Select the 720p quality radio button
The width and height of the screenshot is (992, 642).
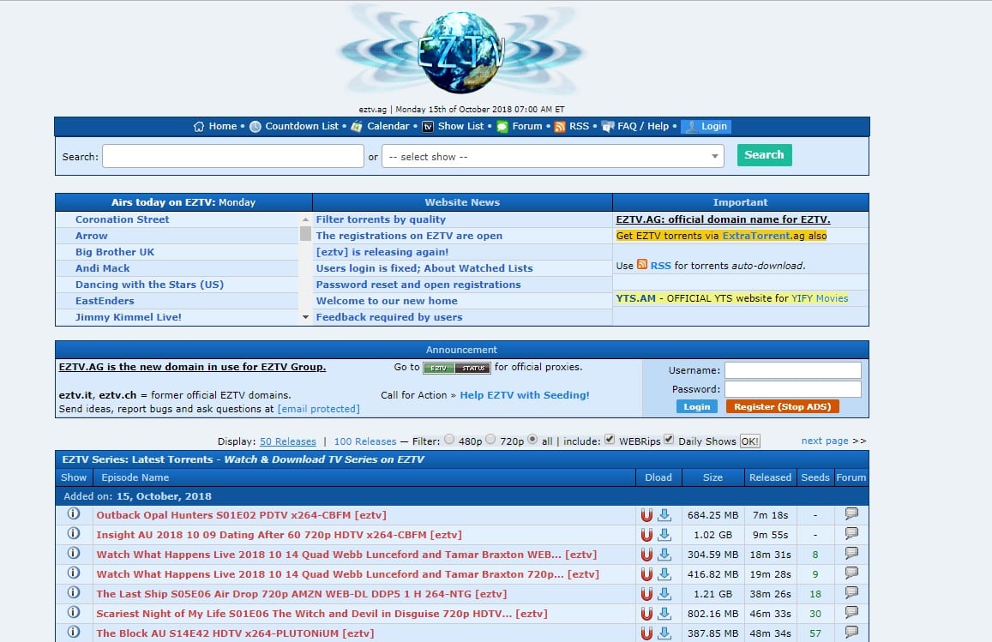point(491,440)
